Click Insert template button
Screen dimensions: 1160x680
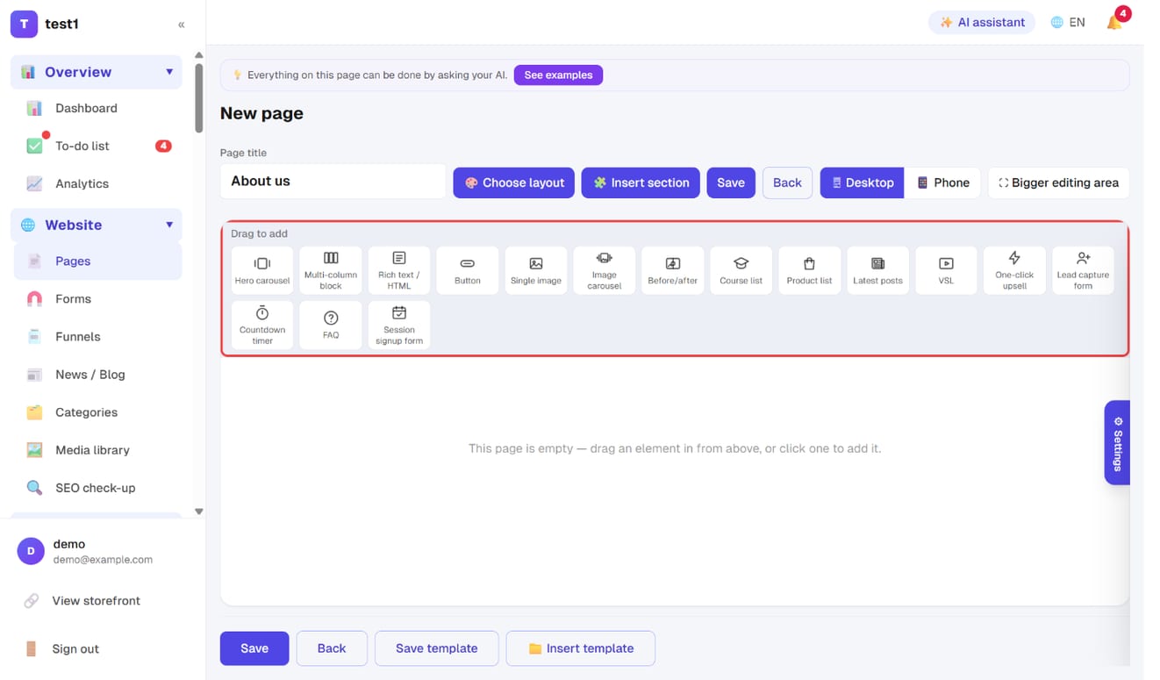click(581, 648)
